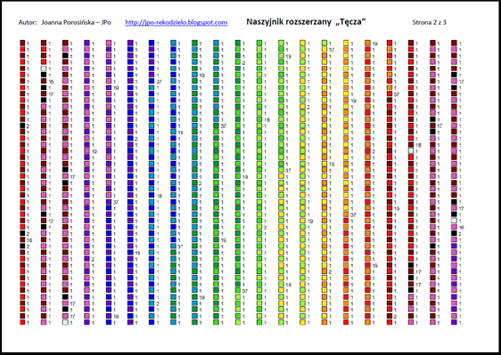Screen dimensions: 501x355
Task: Click the white swatch in the last column
Action: click(x=454, y=221)
